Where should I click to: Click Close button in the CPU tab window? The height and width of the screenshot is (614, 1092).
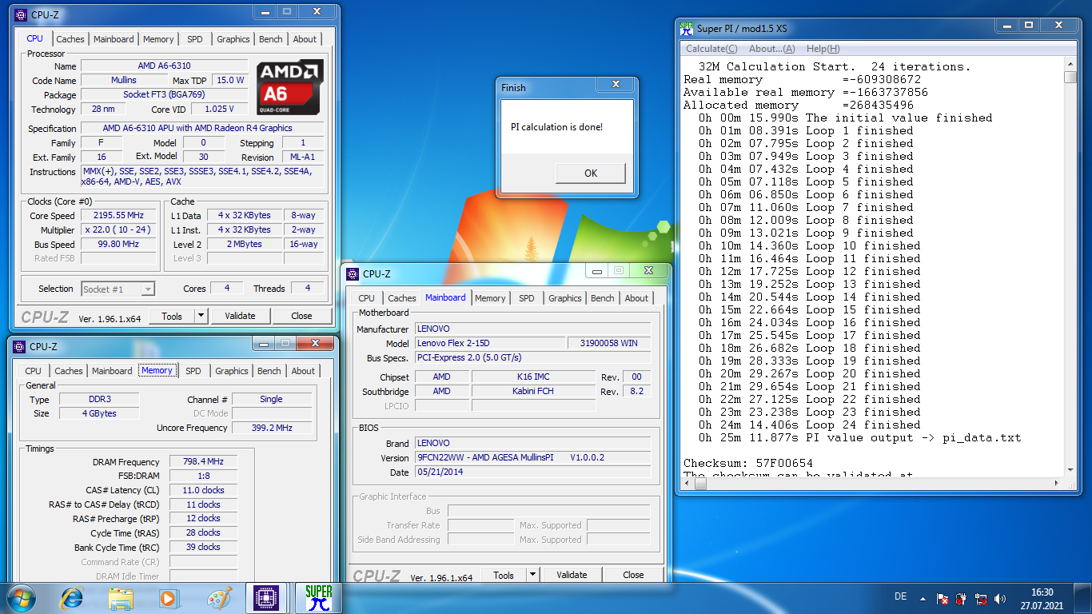[301, 316]
